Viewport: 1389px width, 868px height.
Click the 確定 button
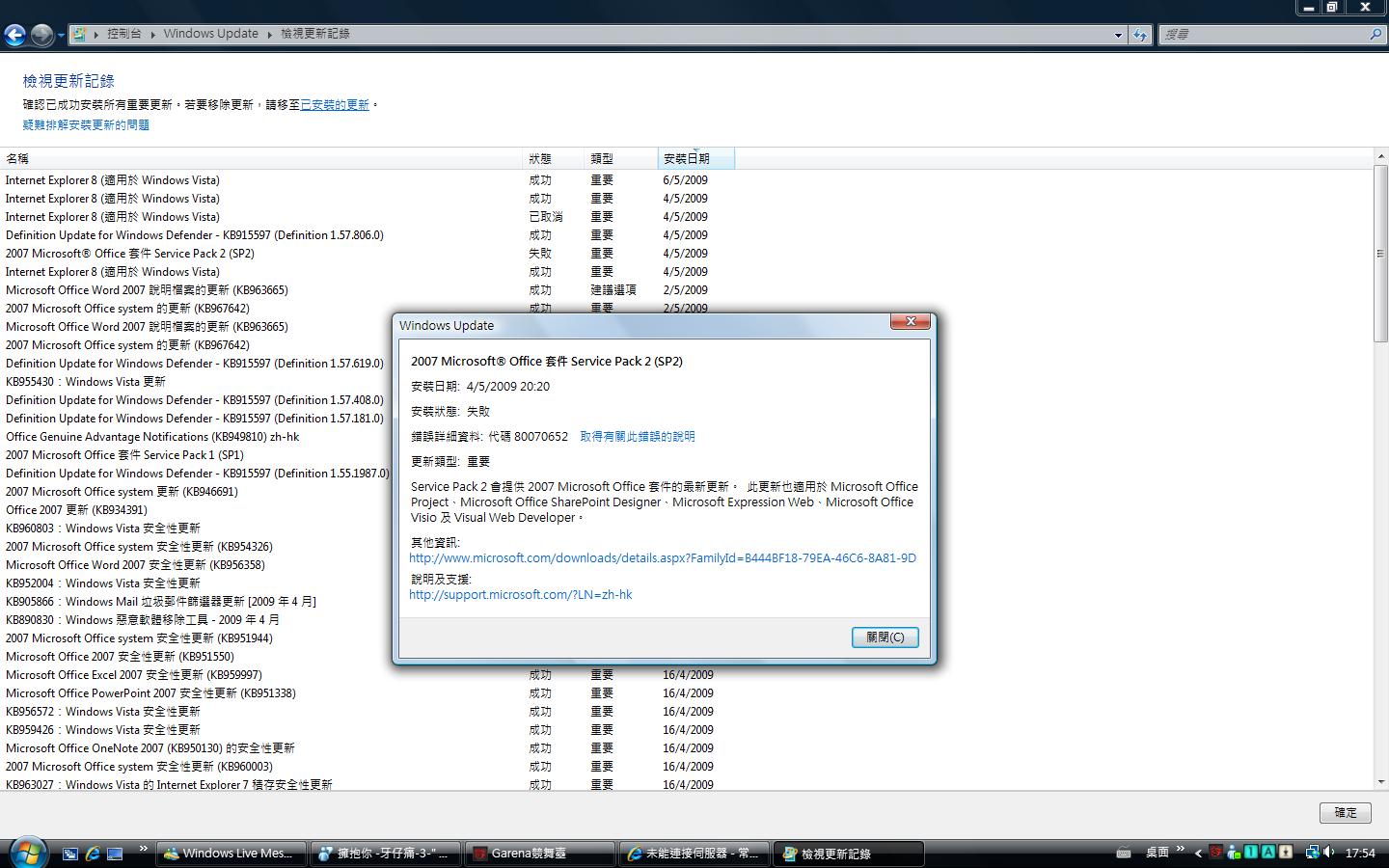[1346, 813]
